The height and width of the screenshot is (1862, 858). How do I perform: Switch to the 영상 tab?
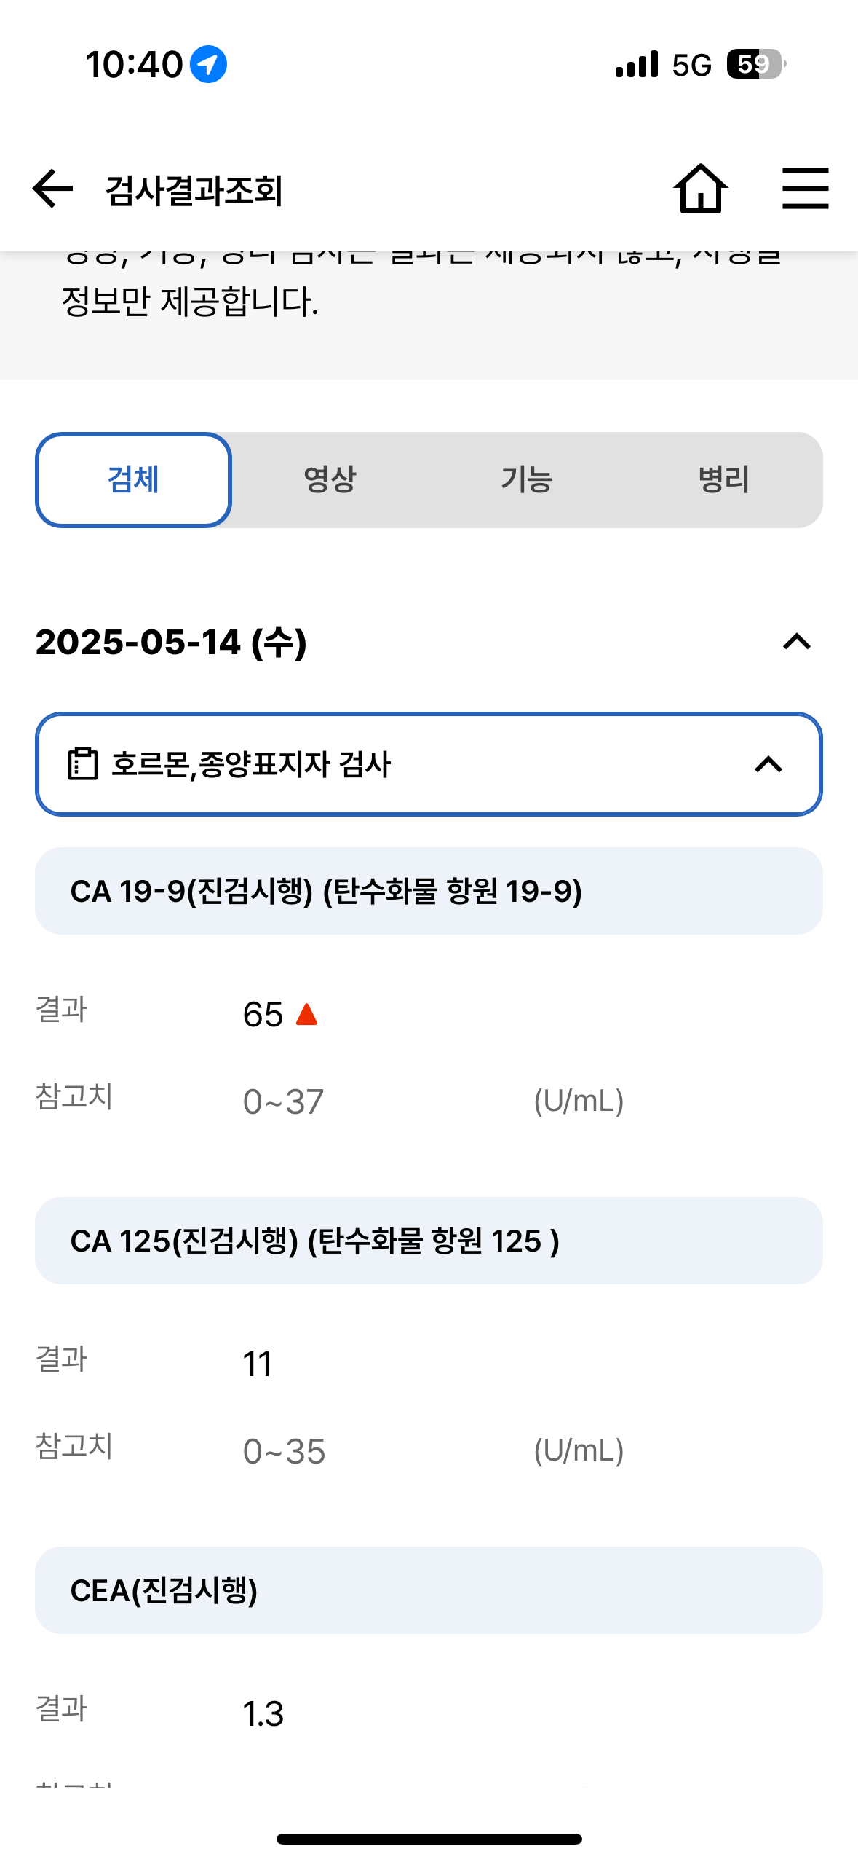pos(330,480)
